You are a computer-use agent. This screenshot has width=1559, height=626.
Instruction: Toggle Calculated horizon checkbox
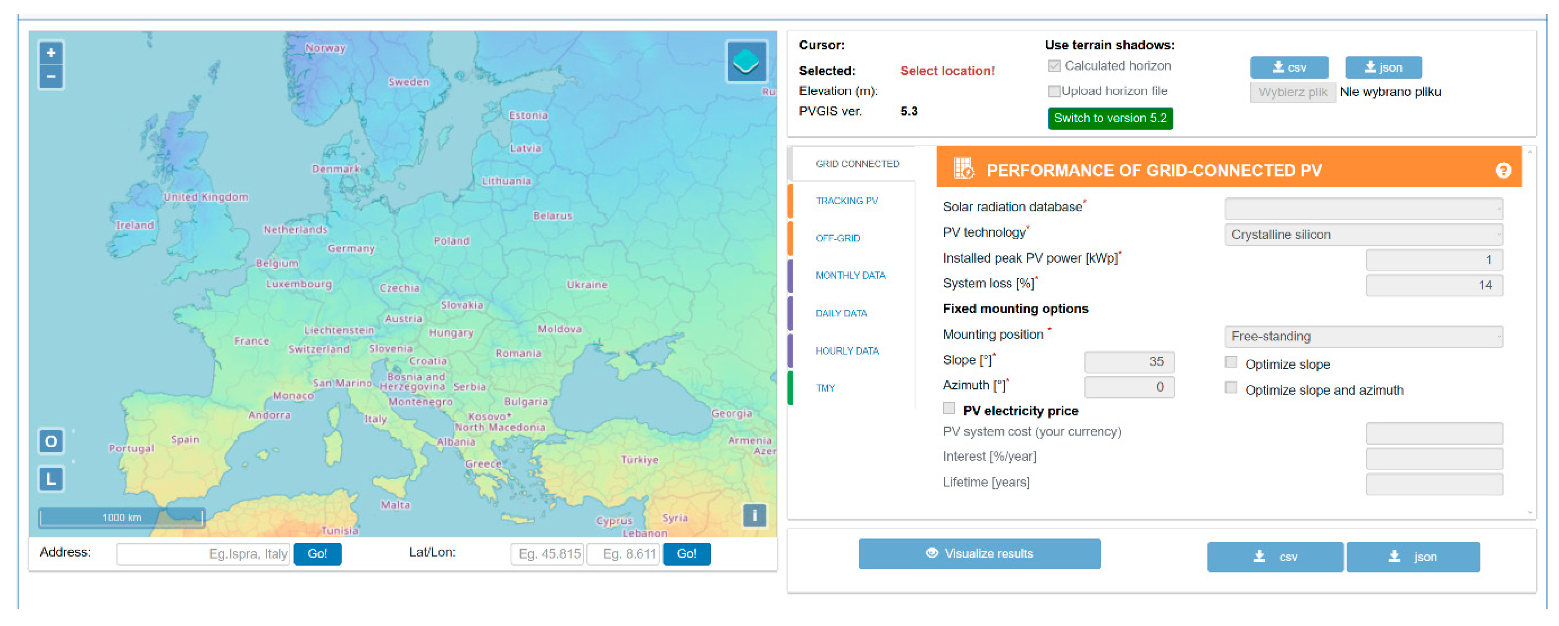1054,66
